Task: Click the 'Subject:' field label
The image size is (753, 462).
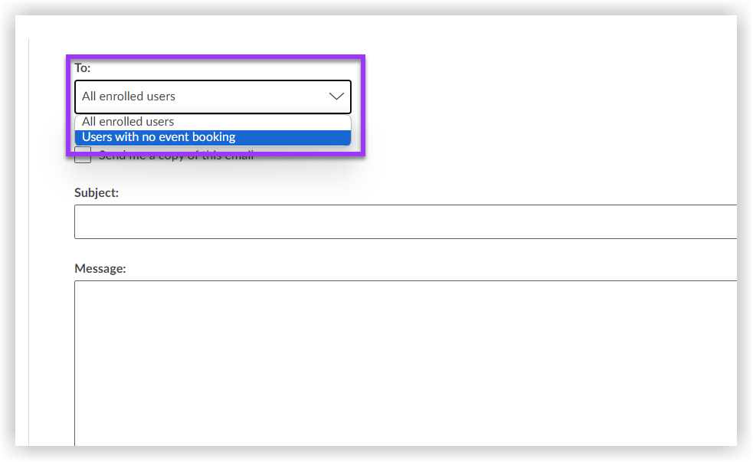Action: (97, 193)
